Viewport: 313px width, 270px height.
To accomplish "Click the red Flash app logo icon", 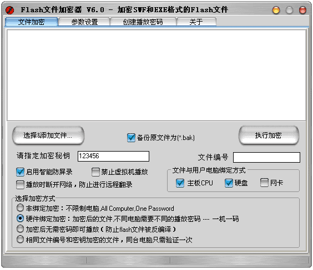I will [9, 10].
